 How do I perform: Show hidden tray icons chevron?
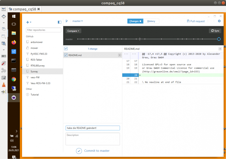16,131
